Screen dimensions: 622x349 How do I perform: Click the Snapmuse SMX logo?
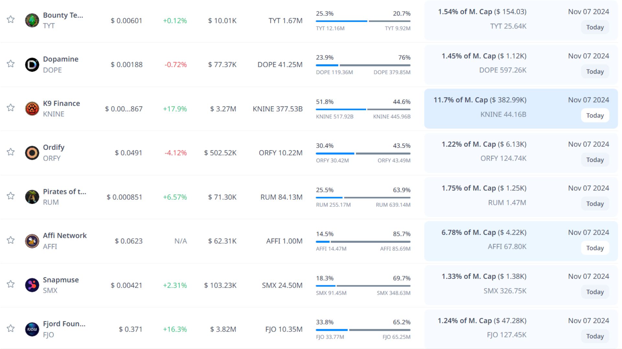[32, 285]
